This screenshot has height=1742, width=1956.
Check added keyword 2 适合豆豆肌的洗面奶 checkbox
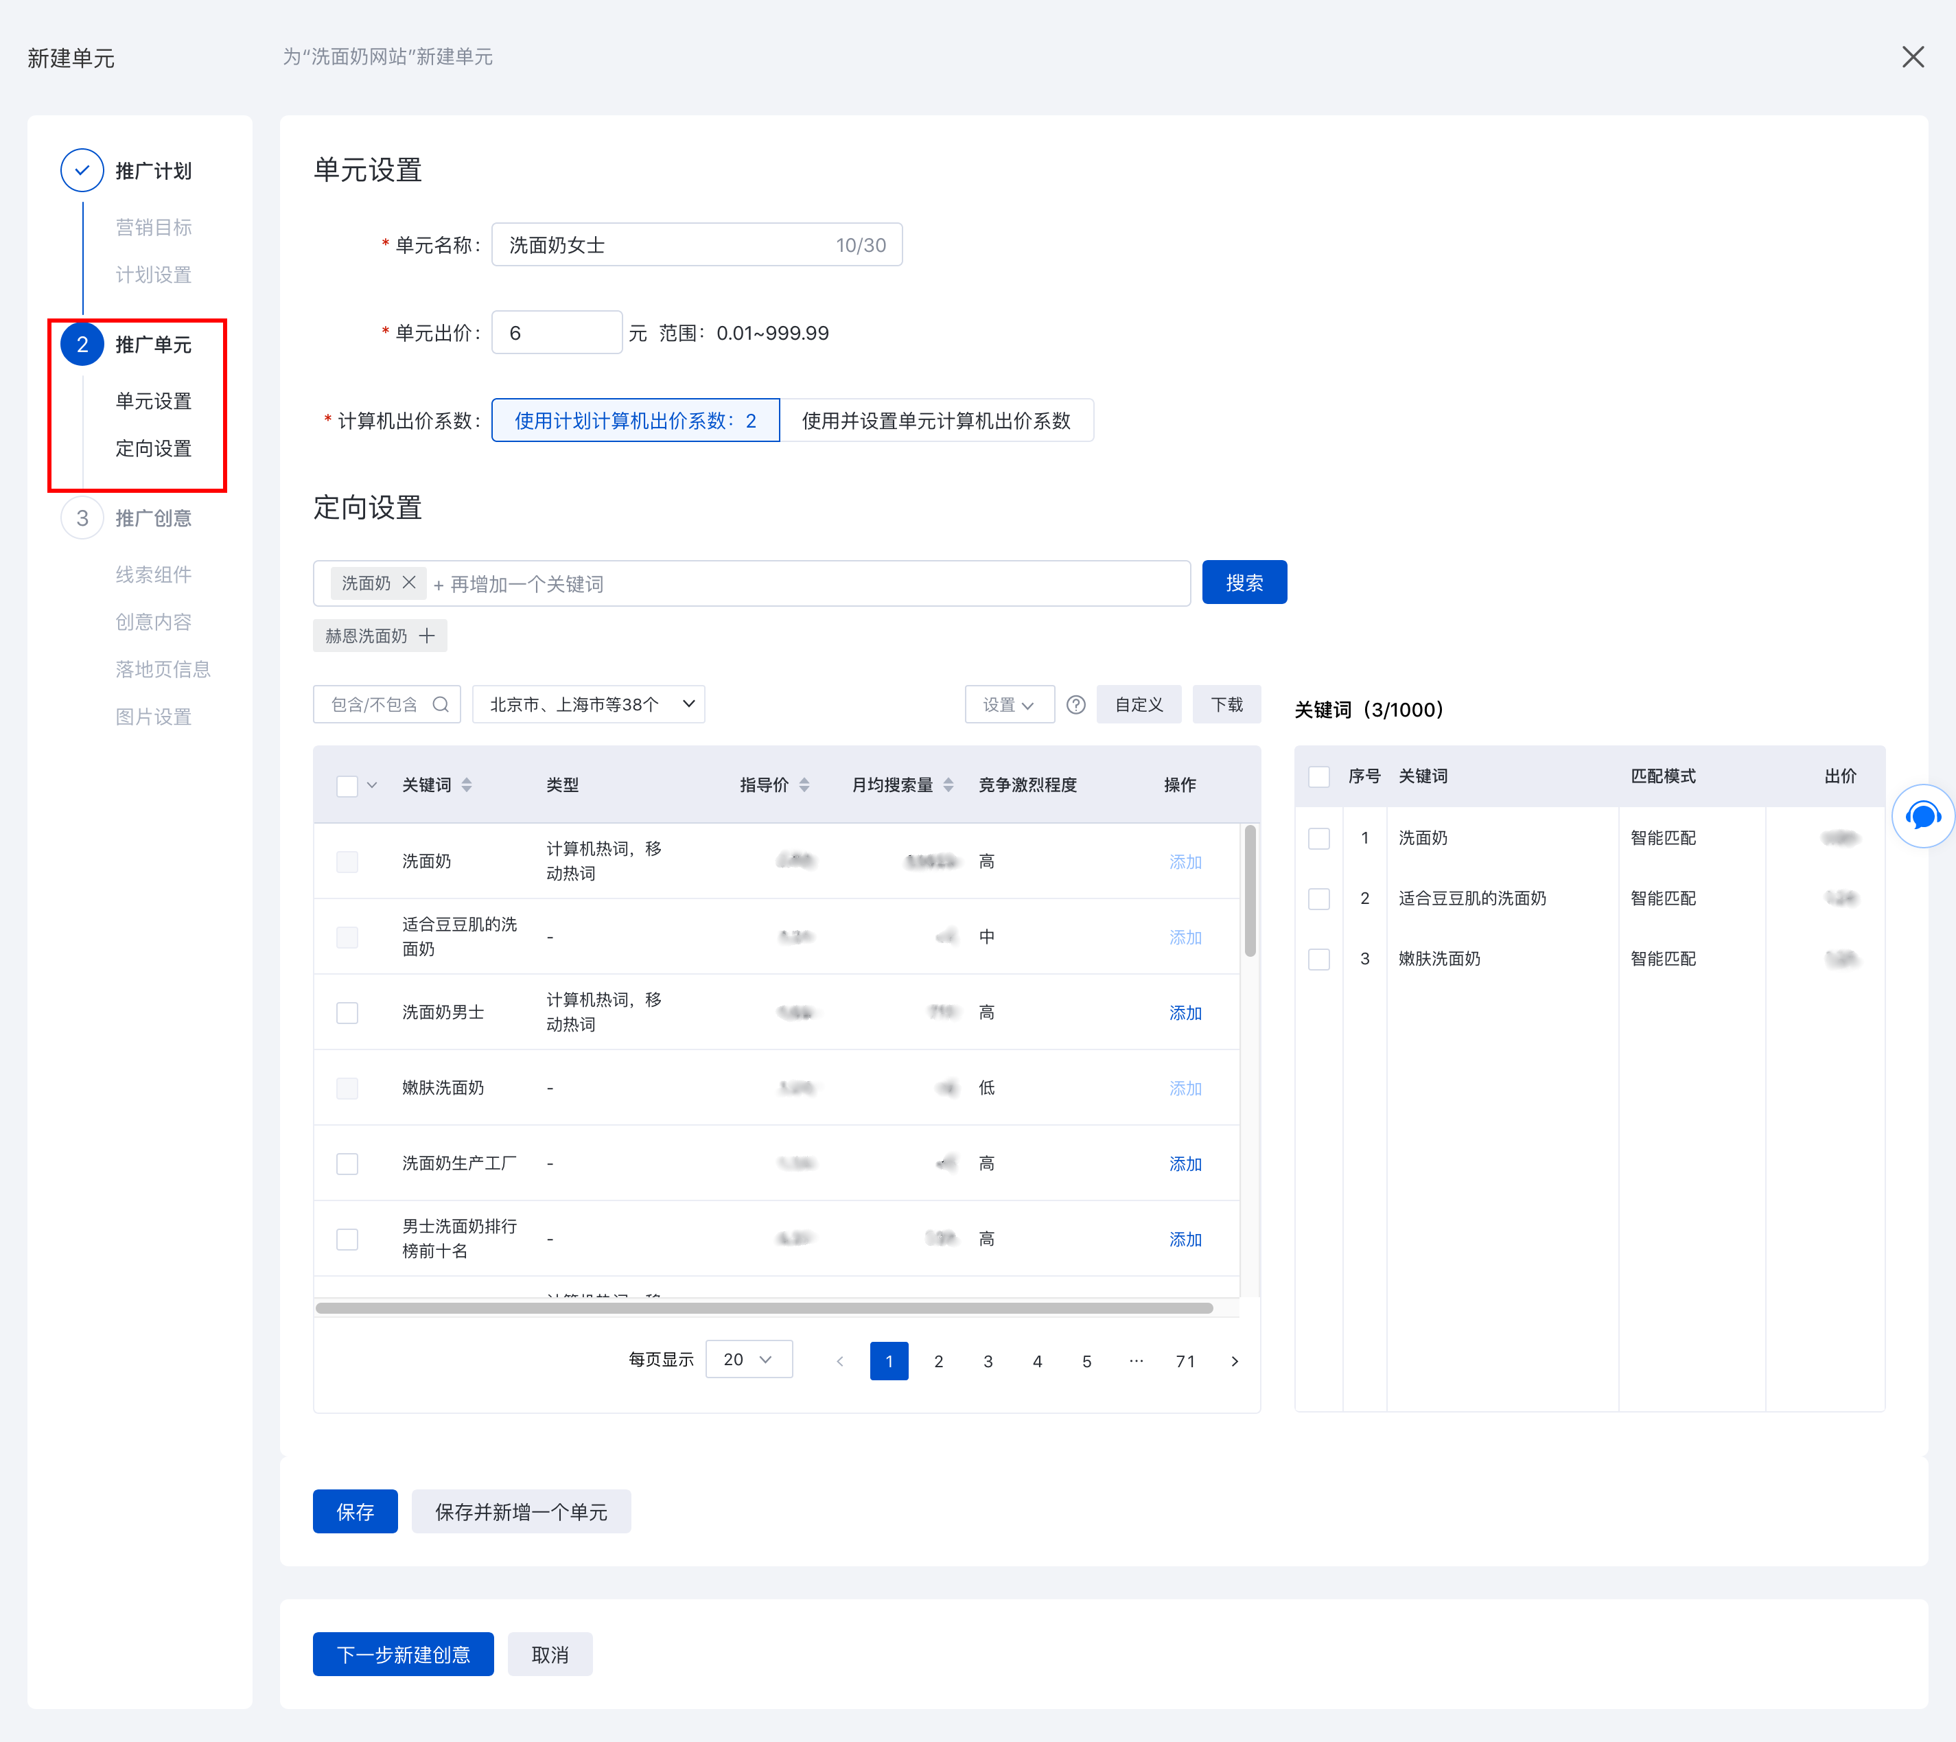pyautogui.click(x=1318, y=898)
